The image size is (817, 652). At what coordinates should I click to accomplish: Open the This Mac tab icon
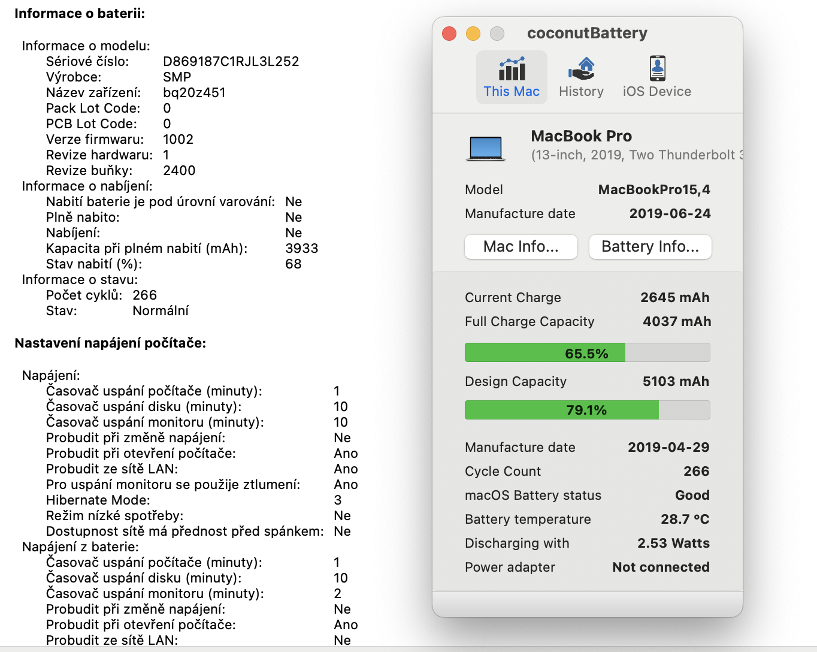click(512, 69)
